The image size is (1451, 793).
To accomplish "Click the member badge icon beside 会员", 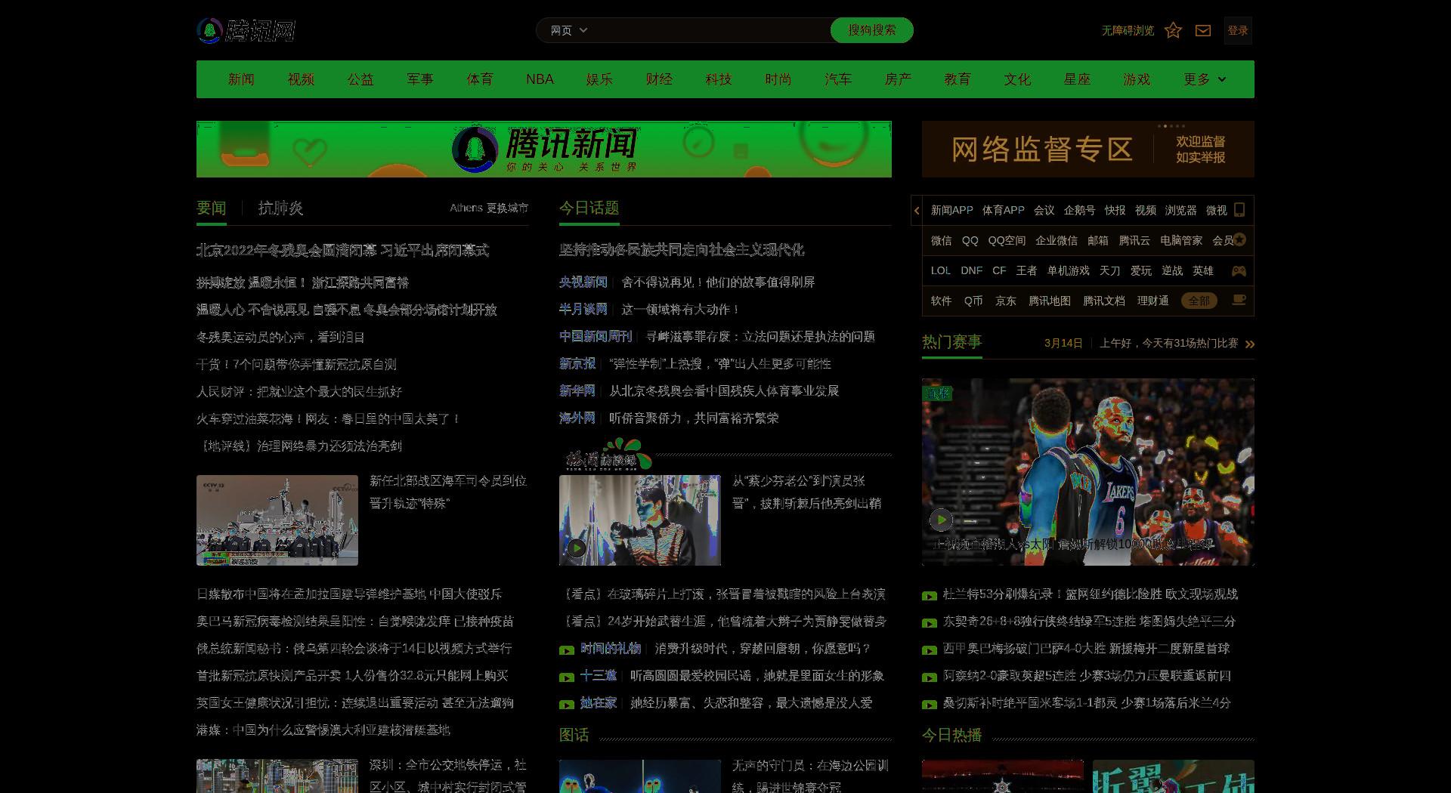I will 1239,239.
